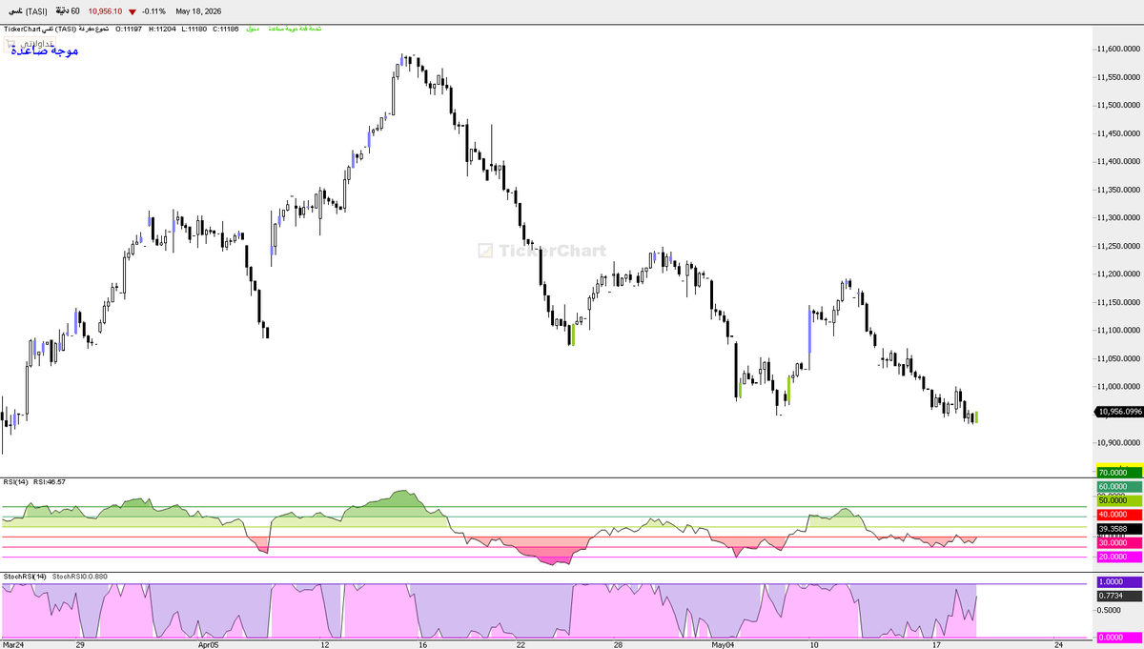Image resolution: width=1144 pixels, height=649 pixels.
Task: Click the RSI 50.0000 level tag
Action: click(x=1119, y=499)
